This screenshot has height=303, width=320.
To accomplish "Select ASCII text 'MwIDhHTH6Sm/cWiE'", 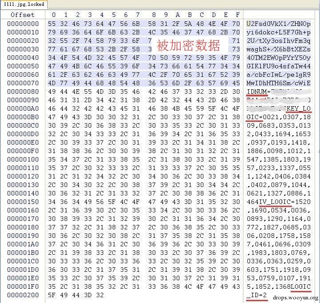I will click(x=279, y=83).
